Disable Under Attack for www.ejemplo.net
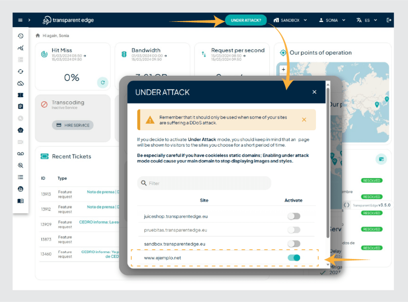Screen dimensions: 408x302 (x=294, y=258)
